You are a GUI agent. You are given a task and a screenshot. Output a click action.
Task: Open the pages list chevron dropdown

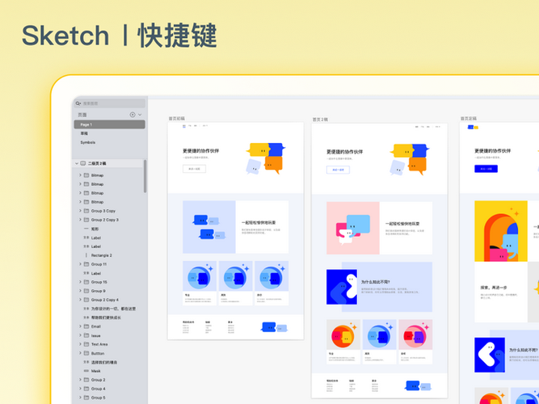[140, 115]
